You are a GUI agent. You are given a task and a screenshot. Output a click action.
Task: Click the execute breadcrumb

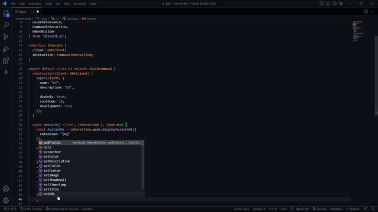tap(71, 19)
